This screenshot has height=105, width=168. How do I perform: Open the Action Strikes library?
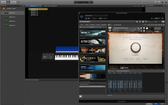[x=93, y=41]
